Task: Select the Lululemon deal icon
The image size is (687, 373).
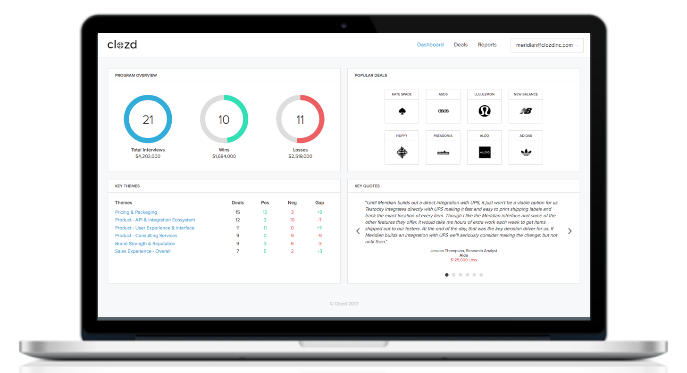Action: coord(484,111)
